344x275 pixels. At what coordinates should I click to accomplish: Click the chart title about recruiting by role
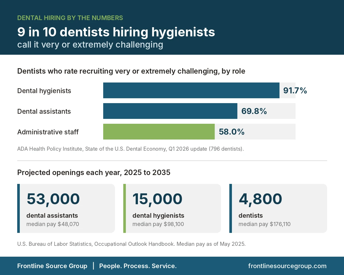tap(131, 71)
